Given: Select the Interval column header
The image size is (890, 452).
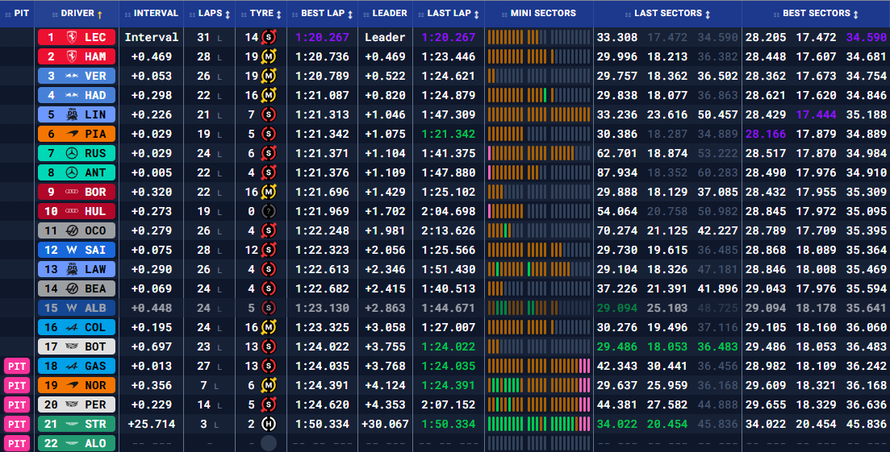Looking at the screenshot, I should (x=156, y=14).
